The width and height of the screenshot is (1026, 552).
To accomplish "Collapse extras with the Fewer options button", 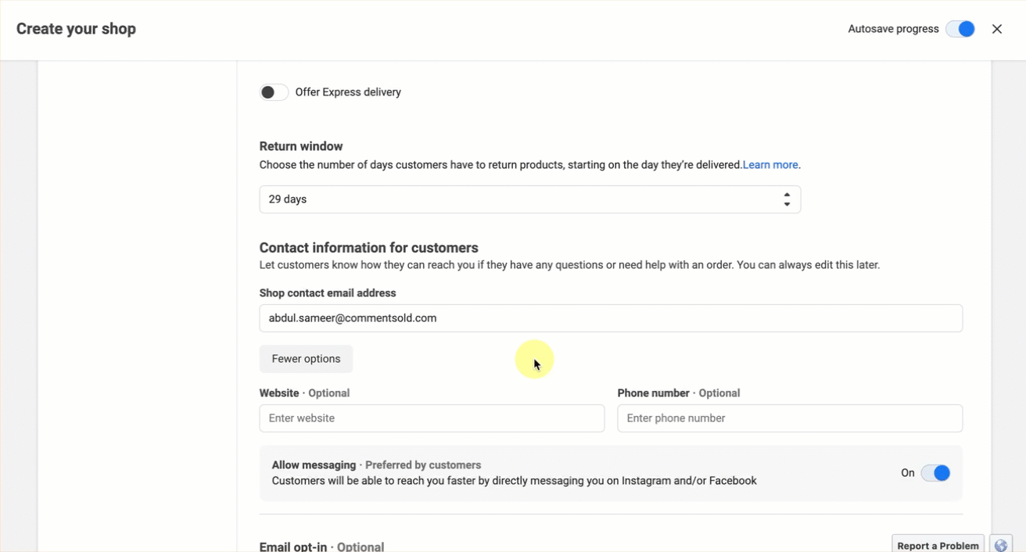I will 306,359.
